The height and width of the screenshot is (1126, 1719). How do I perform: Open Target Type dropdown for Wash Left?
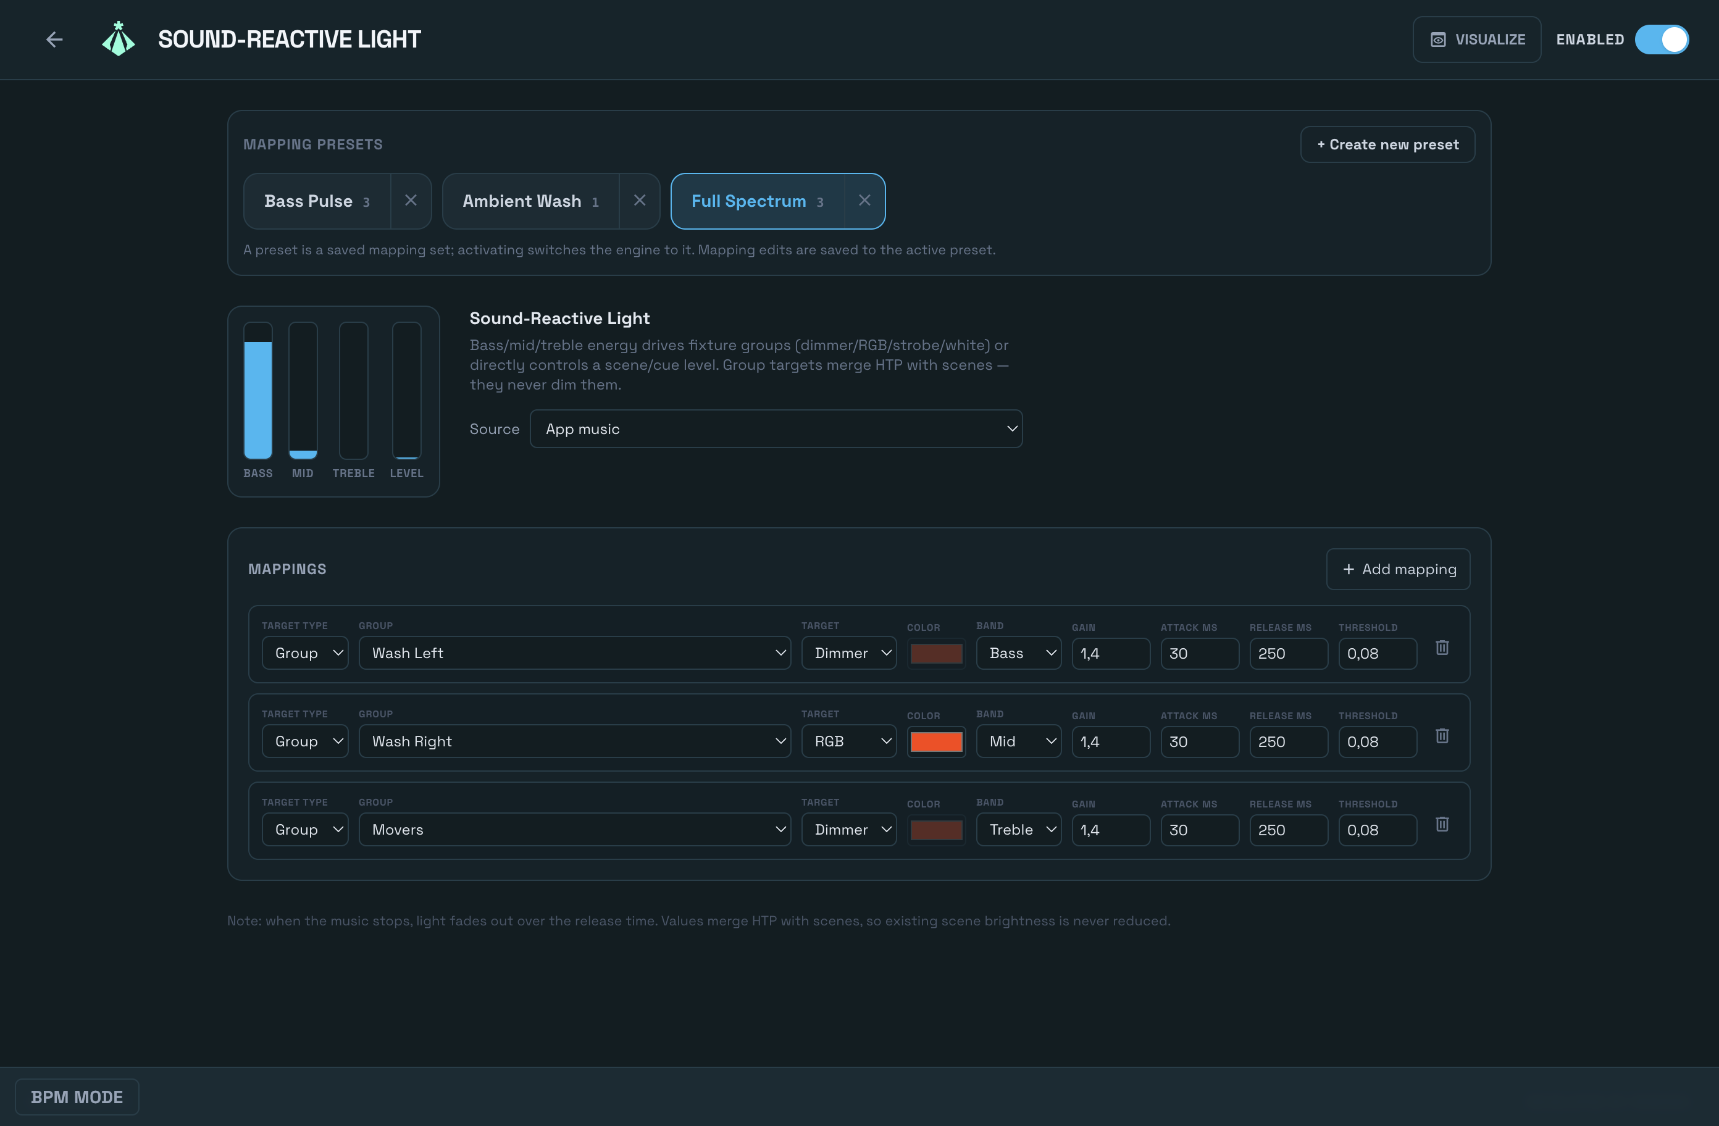(x=305, y=653)
